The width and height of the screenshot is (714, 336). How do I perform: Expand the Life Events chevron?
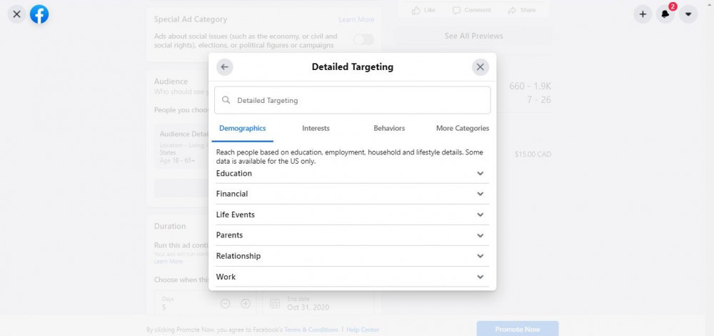click(x=480, y=214)
